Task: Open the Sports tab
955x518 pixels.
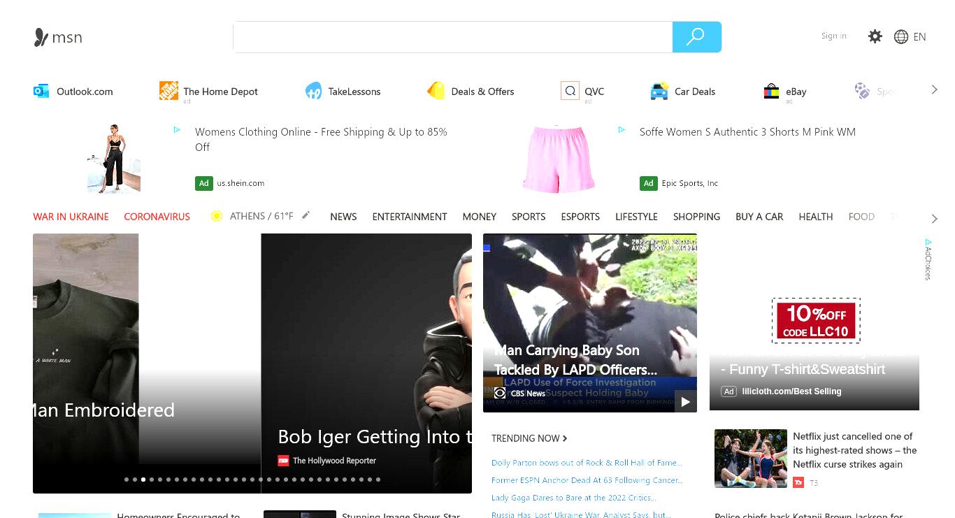Action: (x=529, y=217)
